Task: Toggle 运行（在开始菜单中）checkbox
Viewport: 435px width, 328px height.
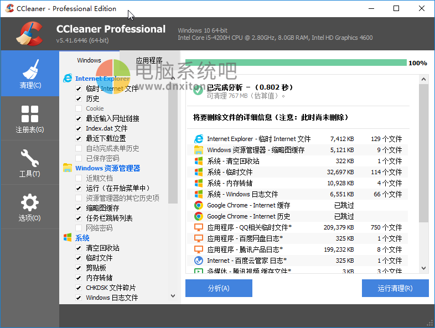Action: click(79, 188)
